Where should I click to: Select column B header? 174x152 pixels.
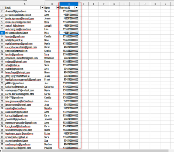point(52,4)
